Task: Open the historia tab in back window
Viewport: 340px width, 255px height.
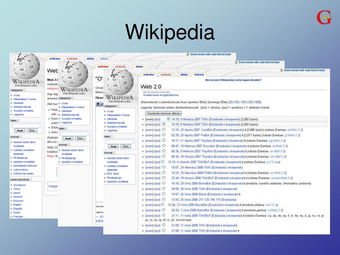Action: click(x=104, y=58)
